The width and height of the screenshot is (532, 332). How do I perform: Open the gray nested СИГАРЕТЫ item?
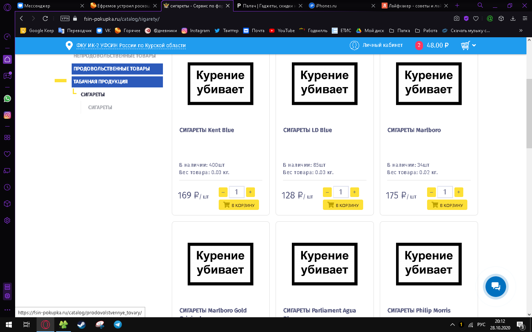pos(100,107)
